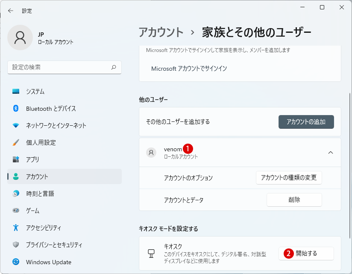Click the システム monitor icon

click(16, 91)
